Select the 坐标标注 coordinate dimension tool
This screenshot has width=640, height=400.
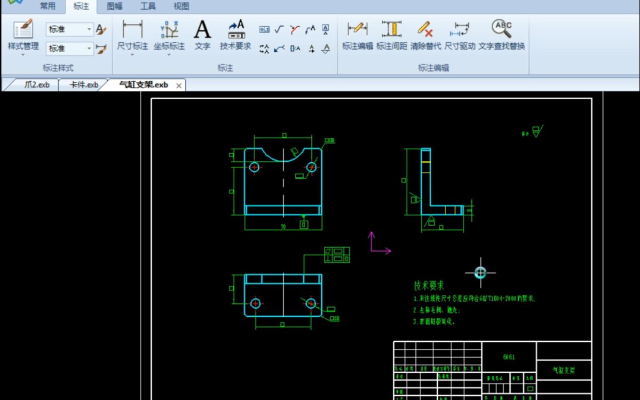pos(169,35)
